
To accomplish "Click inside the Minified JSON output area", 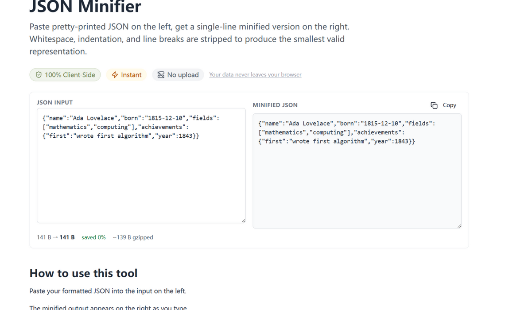I will 357,171.
